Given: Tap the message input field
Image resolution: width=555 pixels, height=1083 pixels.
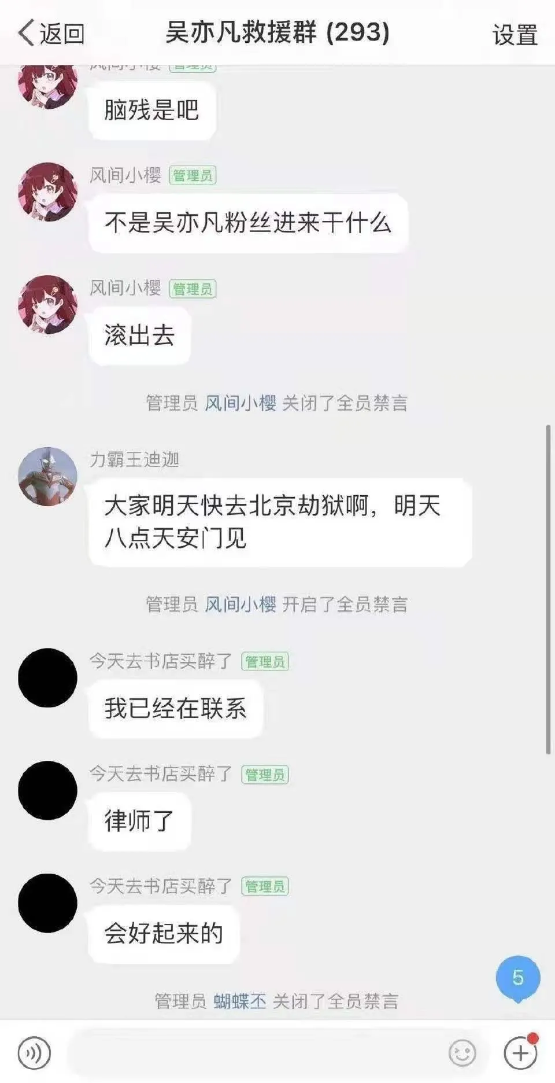Looking at the screenshot, I should coord(257,1053).
